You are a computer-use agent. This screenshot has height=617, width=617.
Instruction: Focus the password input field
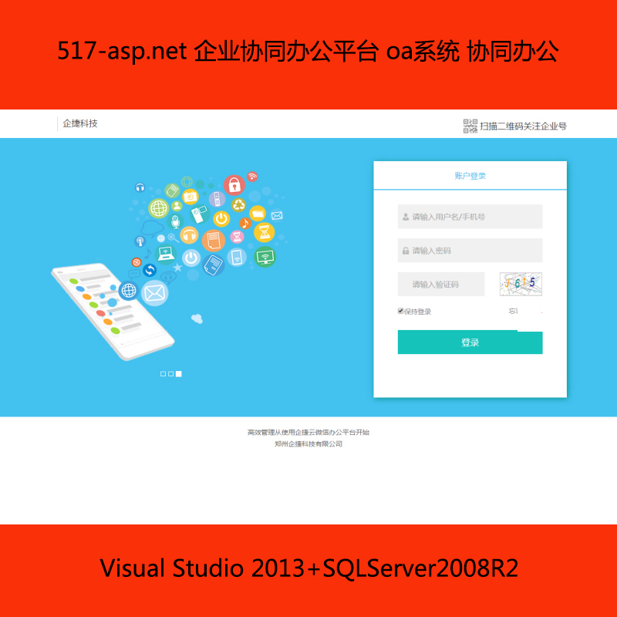coord(470,250)
